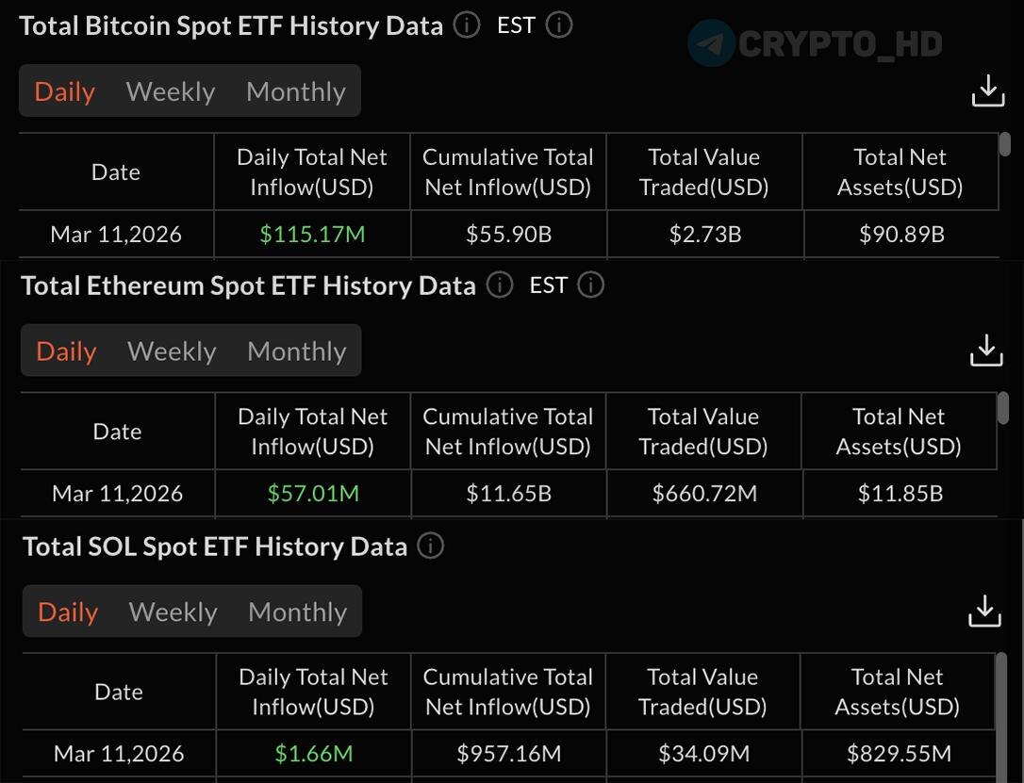Switch SOL ETF table to Monthly view
The height and width of the screenshot is (783, 1024).
pos(298,612)
